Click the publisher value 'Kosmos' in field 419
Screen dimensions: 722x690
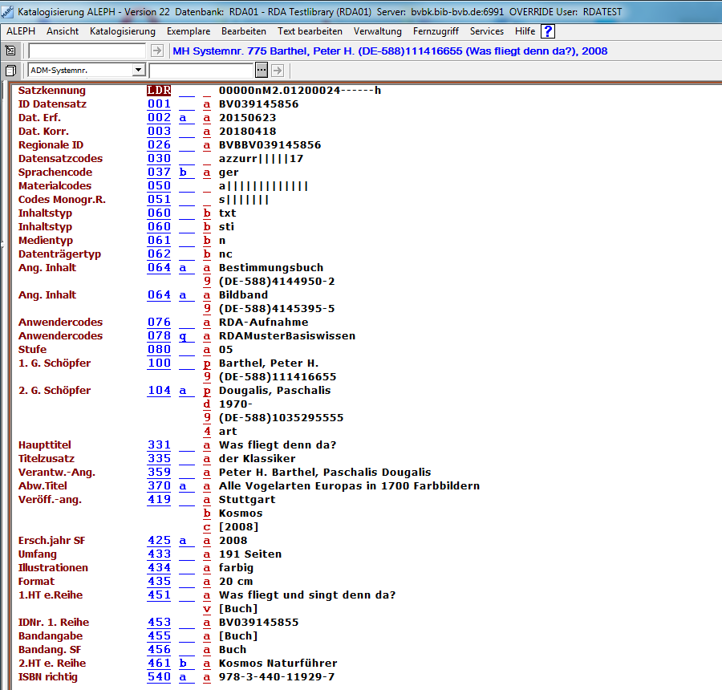pyautogui.click(x=241, y=513)
